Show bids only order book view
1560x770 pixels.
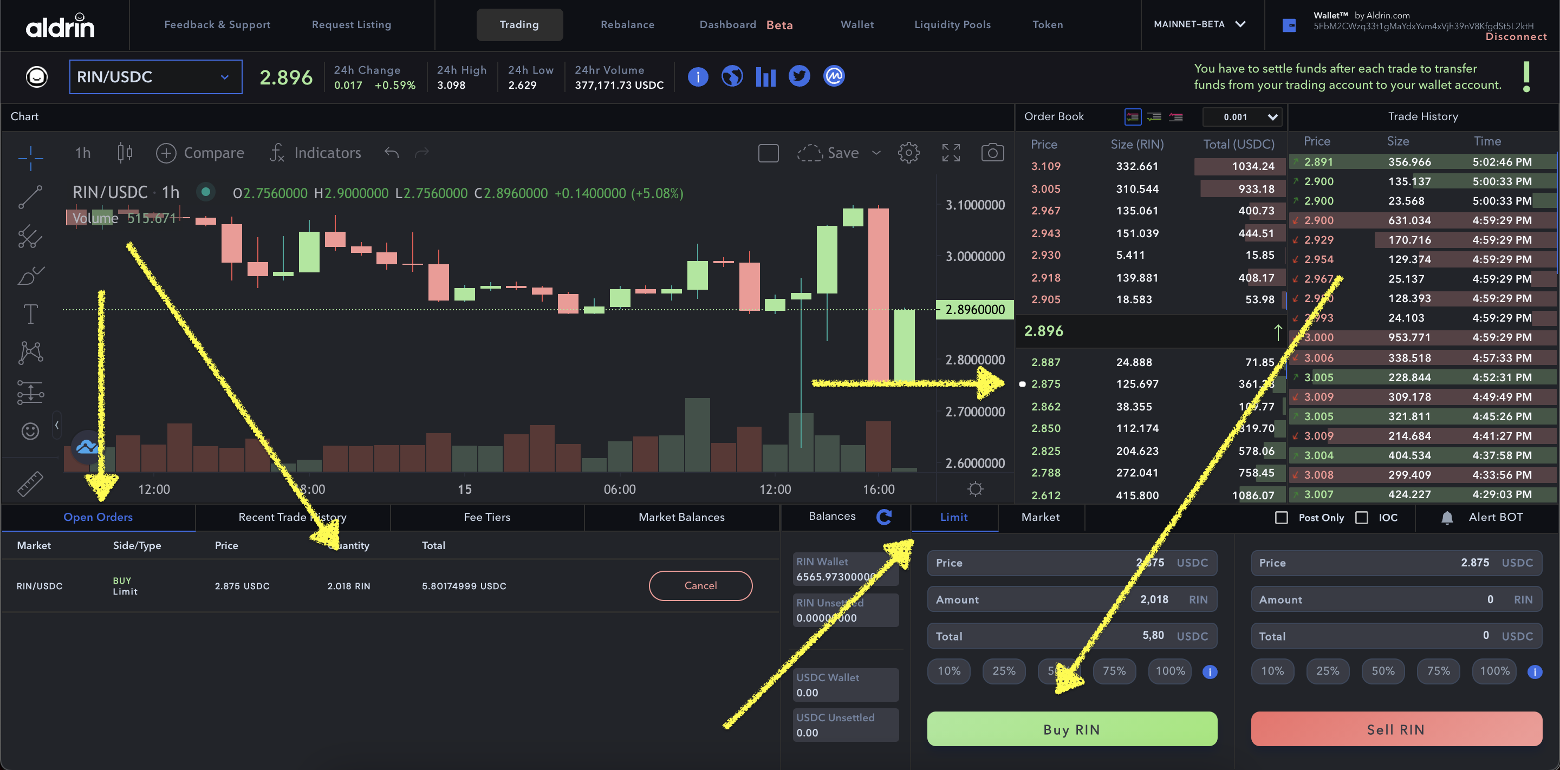click(x=1154, y=117)
